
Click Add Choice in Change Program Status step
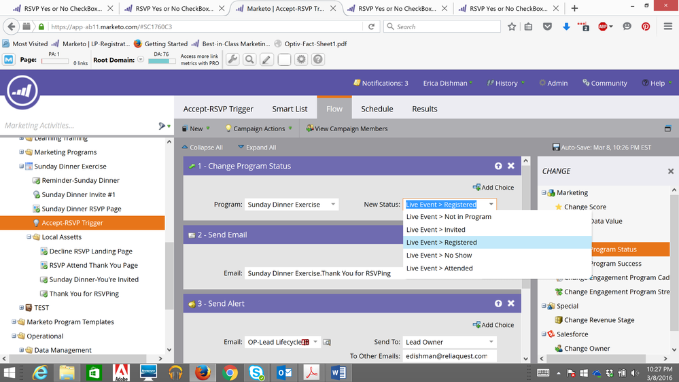tap(493, 188)
